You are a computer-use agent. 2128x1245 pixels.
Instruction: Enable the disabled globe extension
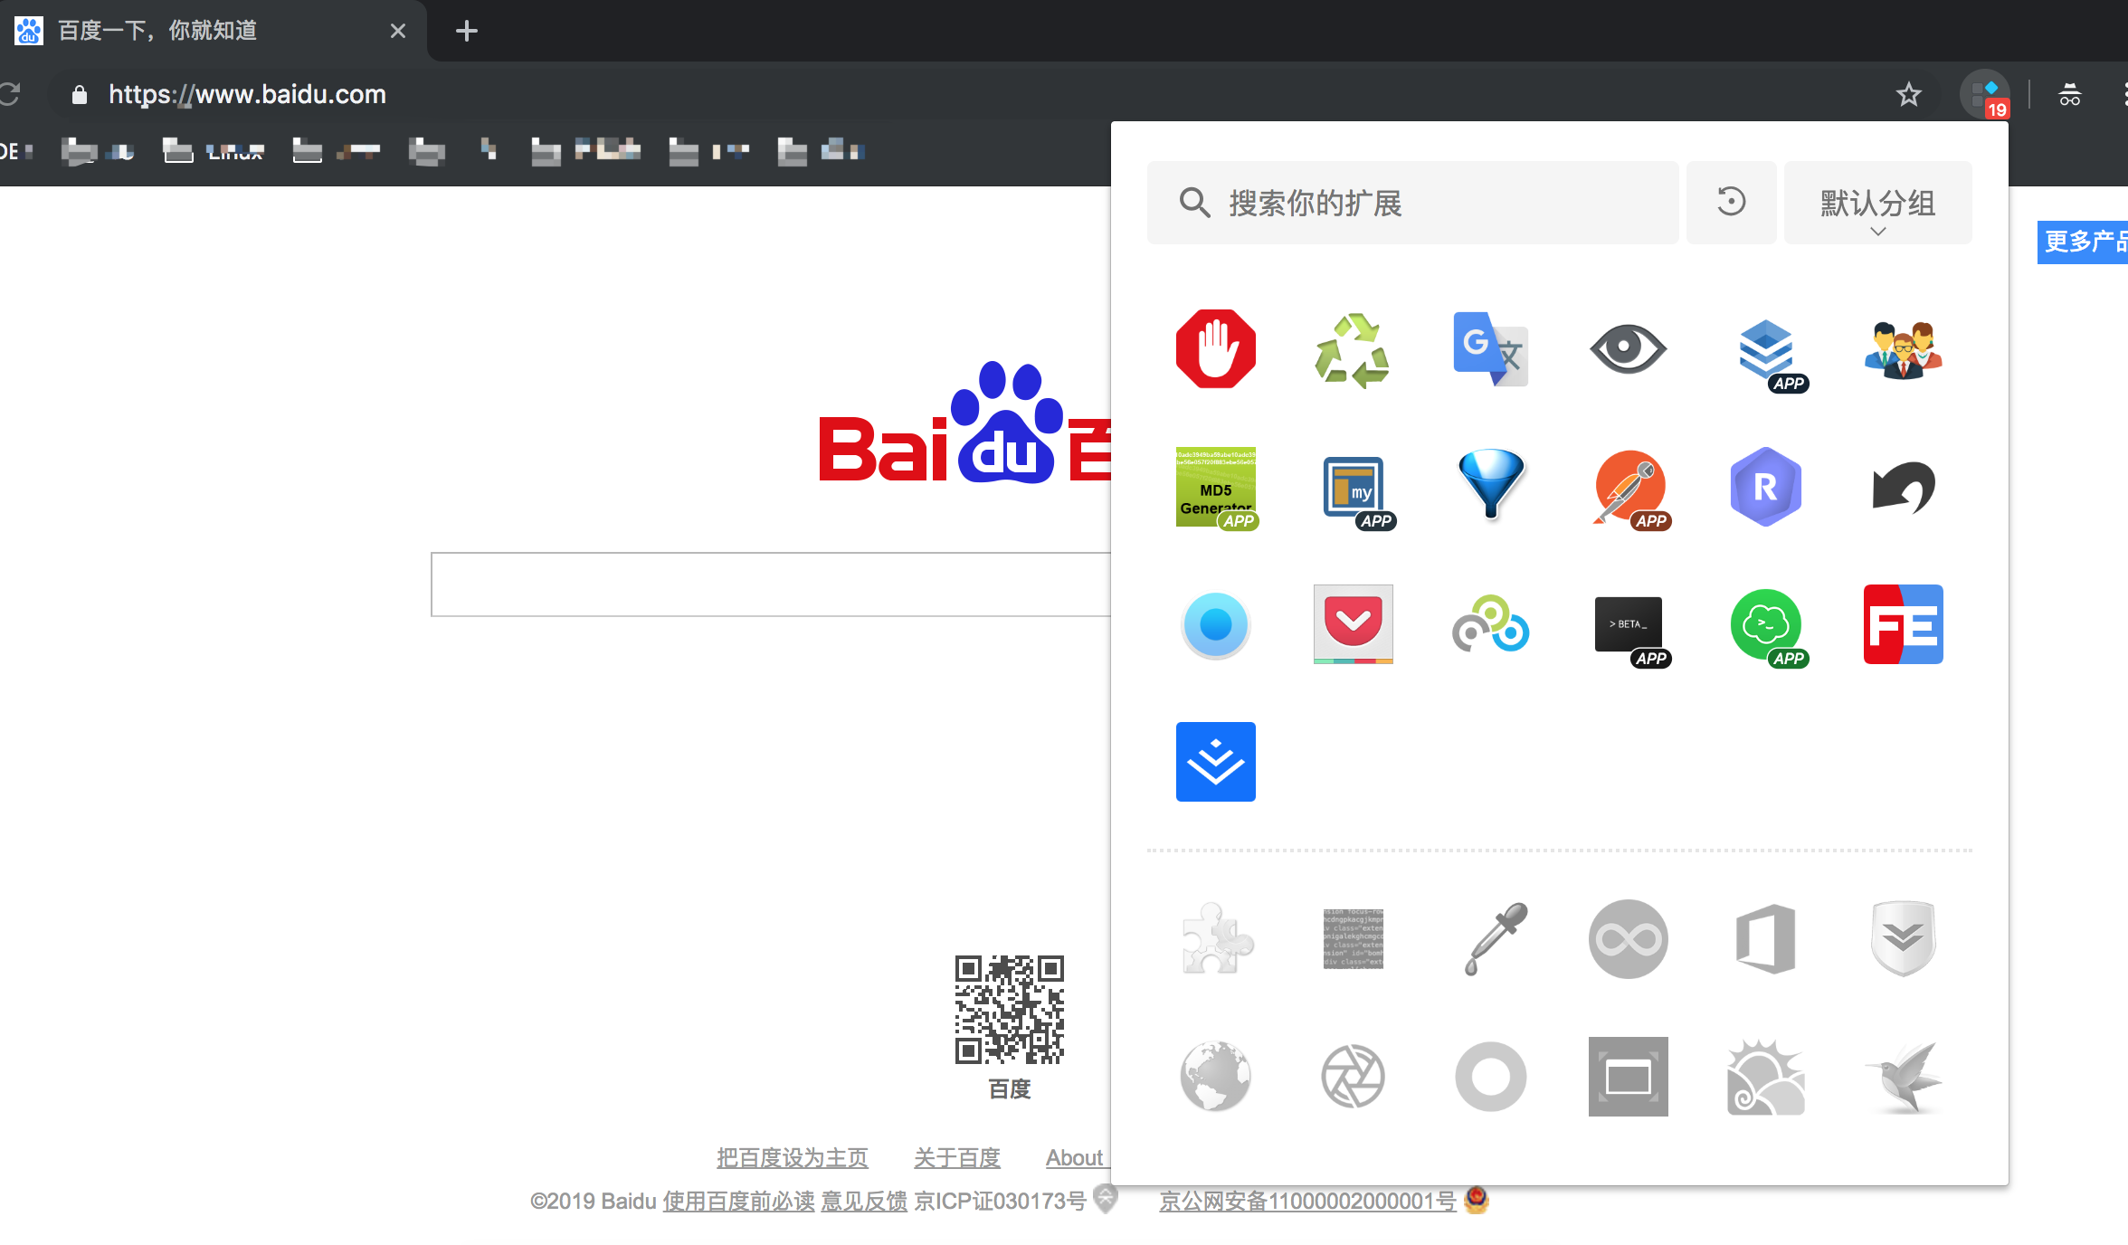(x=1215, y=1077)
